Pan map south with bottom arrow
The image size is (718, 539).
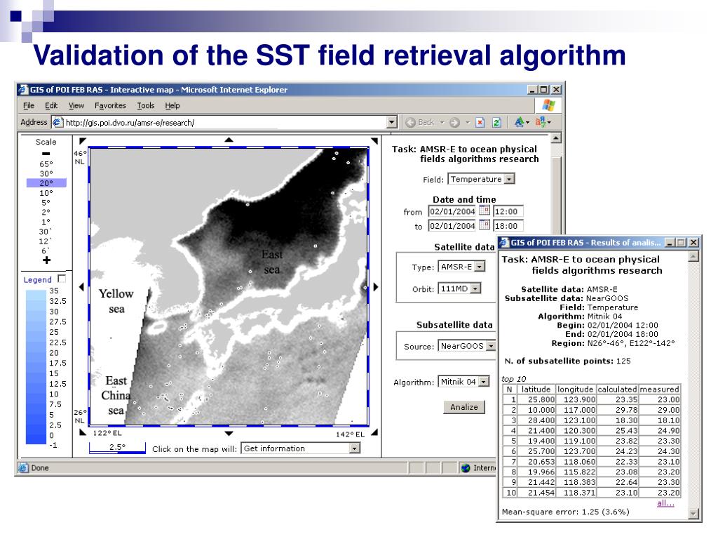229,433
